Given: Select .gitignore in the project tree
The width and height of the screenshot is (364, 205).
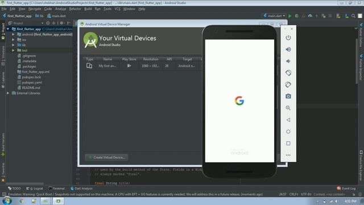Looking at the screenshot, I should (29, 56).
